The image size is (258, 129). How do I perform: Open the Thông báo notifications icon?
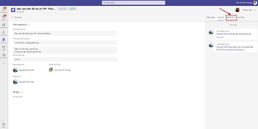coord(3,10)
